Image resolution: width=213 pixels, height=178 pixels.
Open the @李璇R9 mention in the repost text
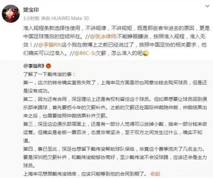coord(49,45)
